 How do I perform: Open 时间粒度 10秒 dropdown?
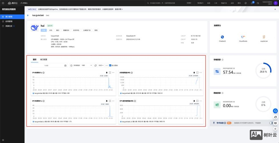click(87, 65)
